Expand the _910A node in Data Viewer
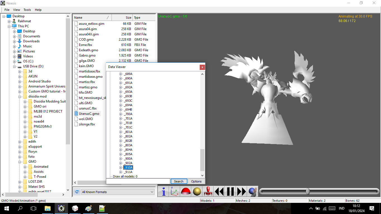The height and width of the screenshot is (214, 381). click(121, 167)
